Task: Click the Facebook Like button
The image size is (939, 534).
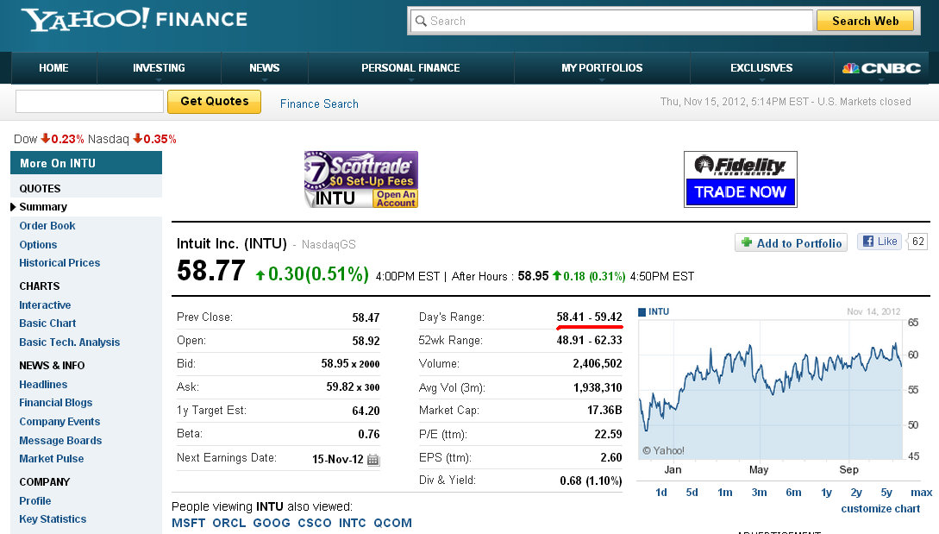Action: (880, 242)
